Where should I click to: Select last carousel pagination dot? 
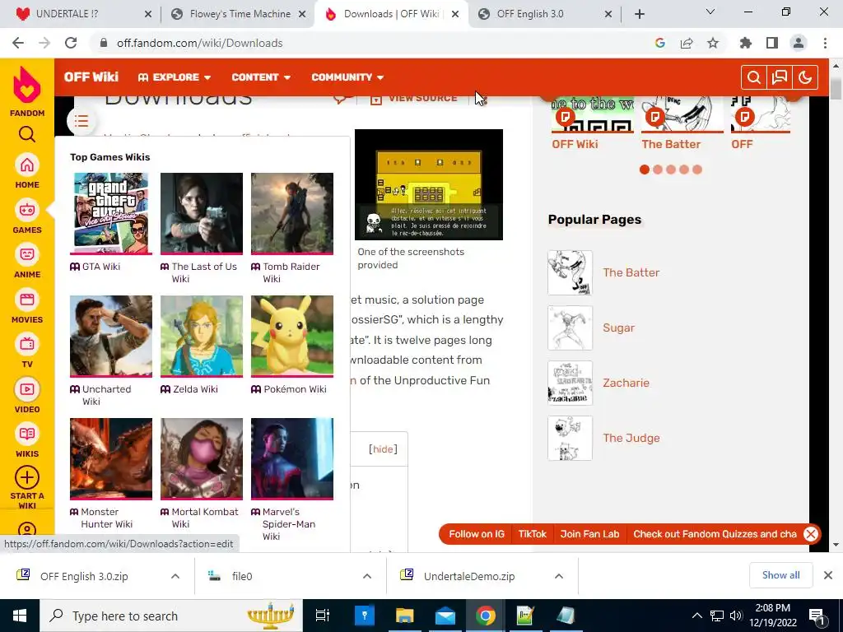click(697, 170)
